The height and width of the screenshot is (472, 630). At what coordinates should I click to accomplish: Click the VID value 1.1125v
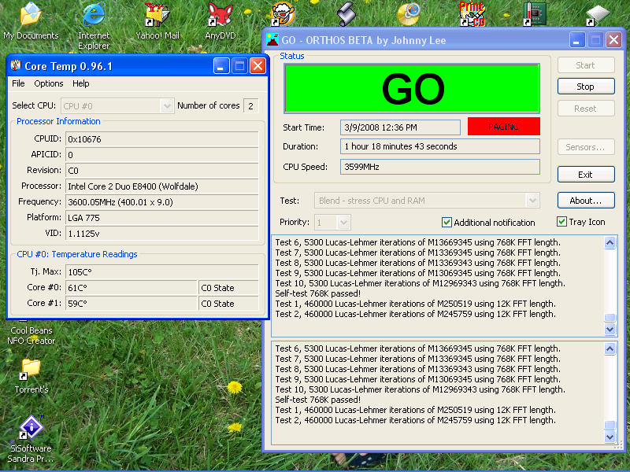tap(162, 233)
